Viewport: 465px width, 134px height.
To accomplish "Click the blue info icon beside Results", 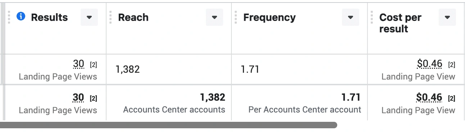I will point(21,16).
